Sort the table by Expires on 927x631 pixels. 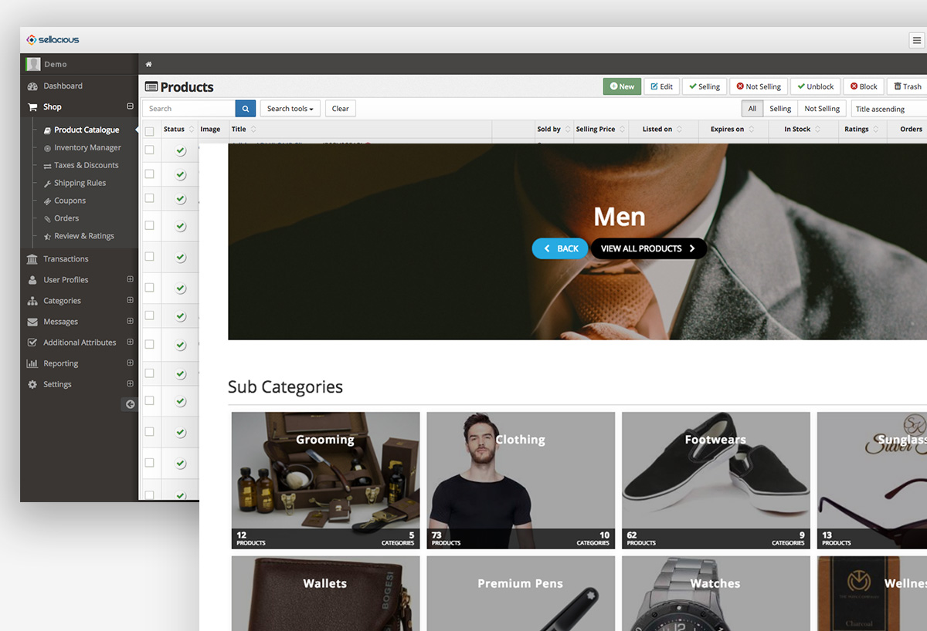click(732, 130)
